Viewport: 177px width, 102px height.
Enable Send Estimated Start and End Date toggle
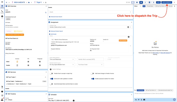52,84
